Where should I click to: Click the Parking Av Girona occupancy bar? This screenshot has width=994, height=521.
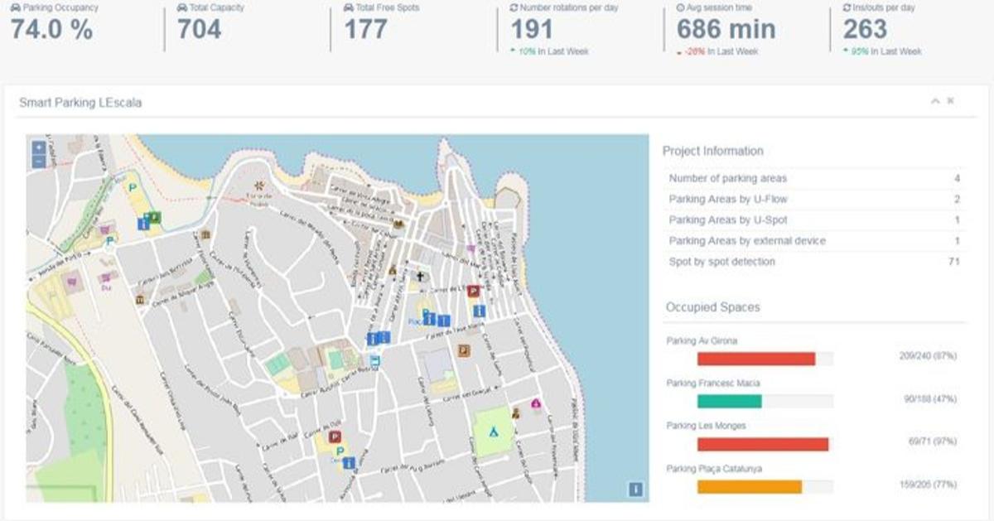pyautogui.click(x=758, y=358)
